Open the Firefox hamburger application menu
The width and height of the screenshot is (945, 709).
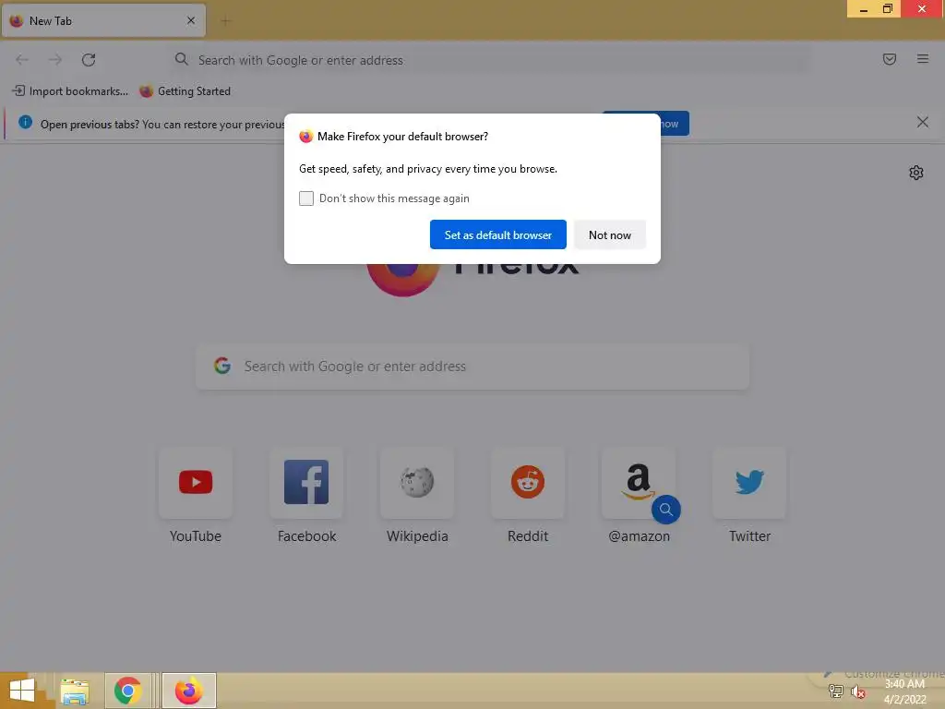click(x=923, y=59)
